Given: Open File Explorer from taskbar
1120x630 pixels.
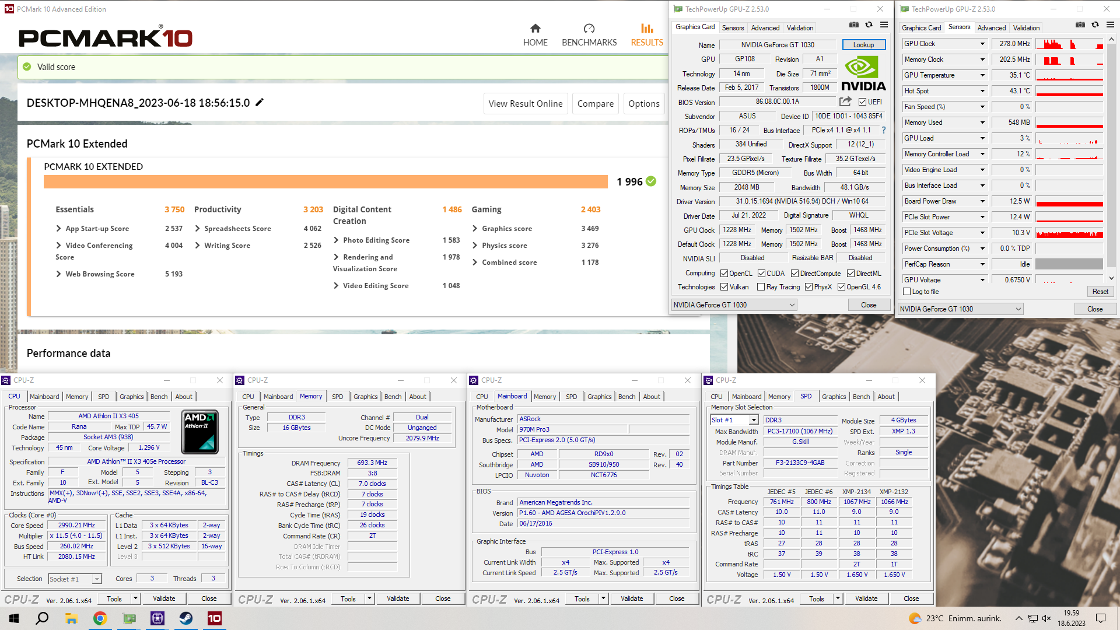Looking at the screenshot, I should coord(71,618).
